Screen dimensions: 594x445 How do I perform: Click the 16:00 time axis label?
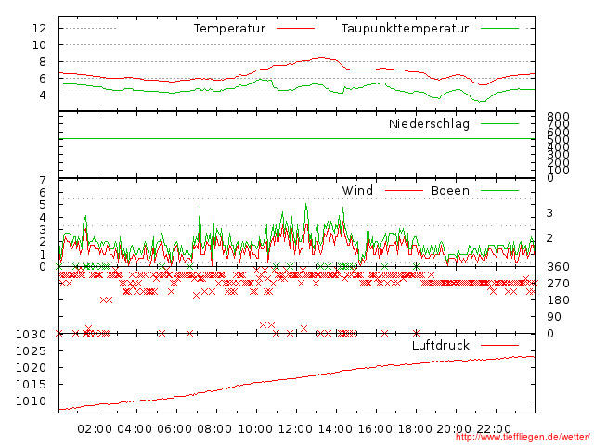click(x=375, y=429)
